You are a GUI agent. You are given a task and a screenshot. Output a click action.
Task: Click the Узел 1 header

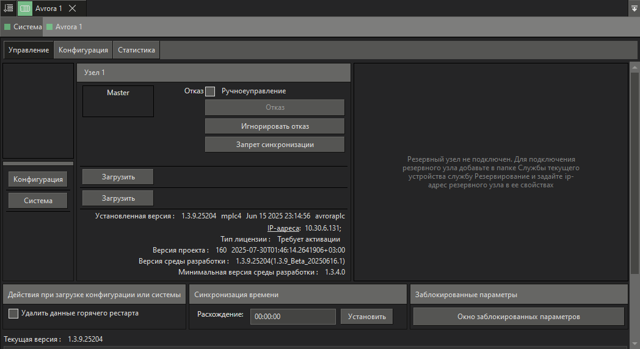click(x=214, y=73)
